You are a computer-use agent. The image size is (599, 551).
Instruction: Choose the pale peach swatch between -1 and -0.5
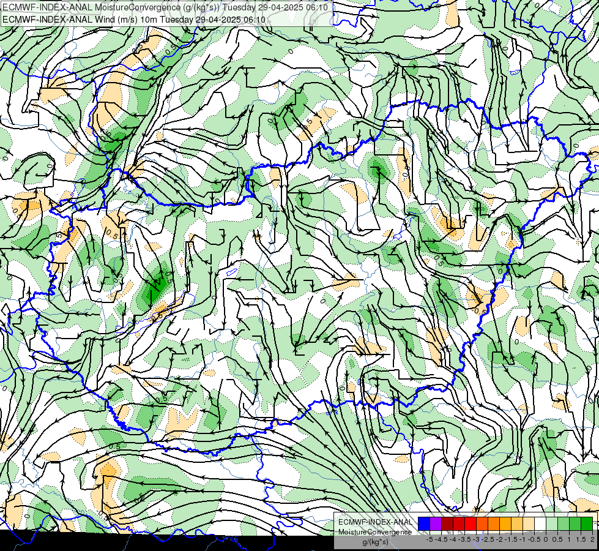tap(529, 524)
